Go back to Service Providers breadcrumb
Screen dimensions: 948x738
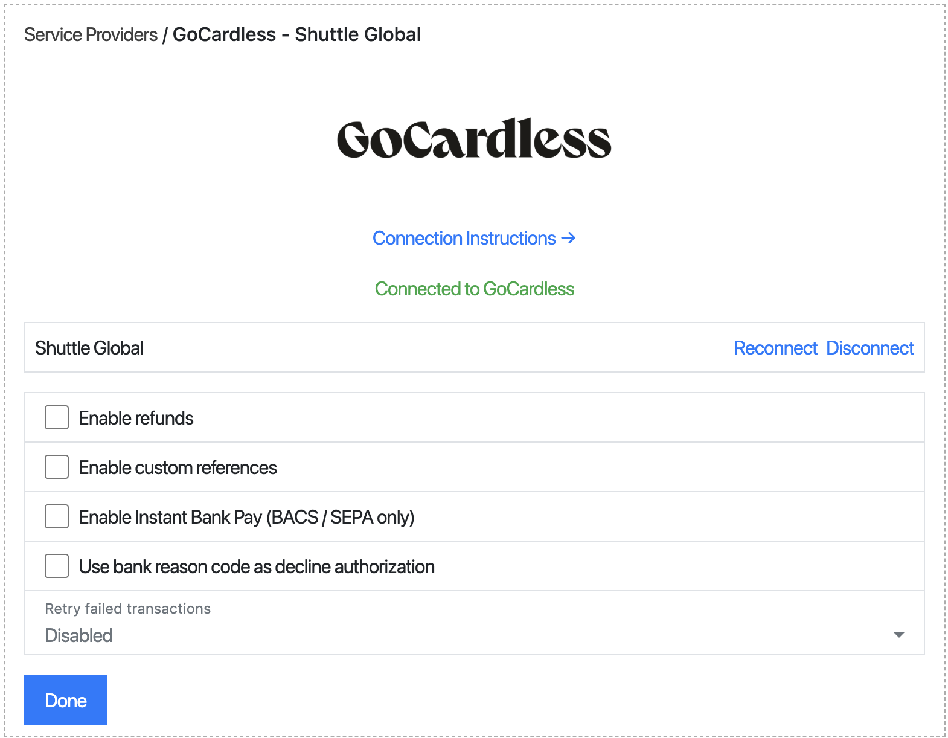click(91, 35)
